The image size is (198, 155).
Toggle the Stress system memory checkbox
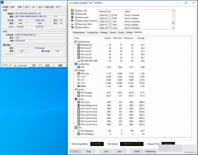(76, 21)
